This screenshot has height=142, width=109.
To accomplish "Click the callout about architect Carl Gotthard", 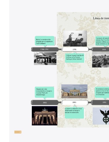I will click(45, 41).
